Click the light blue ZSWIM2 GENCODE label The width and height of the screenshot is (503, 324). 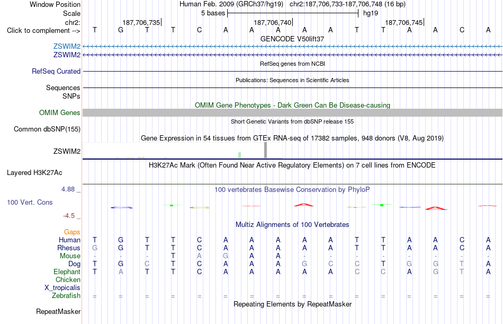click(67, 46)
